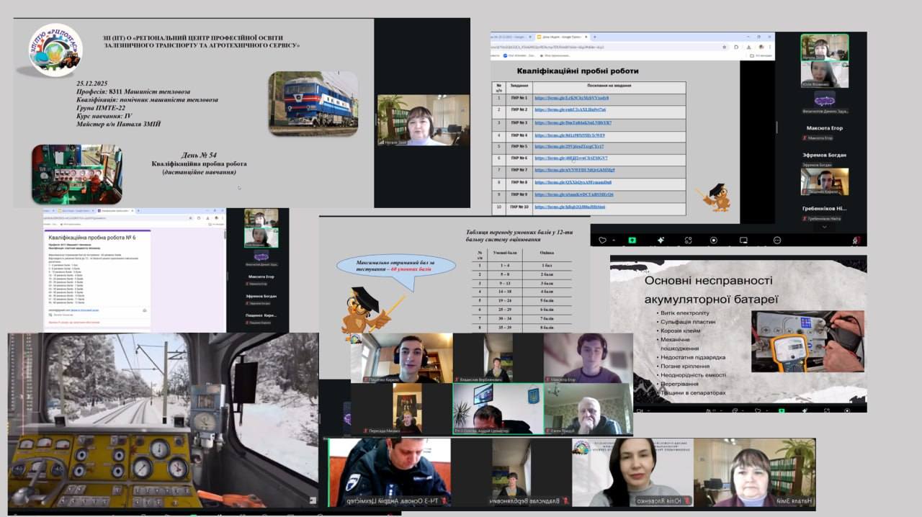Viewport: 922px width, 517px height.
Task: Click the Google Form page vertical scrollbar
Action: 223,234
